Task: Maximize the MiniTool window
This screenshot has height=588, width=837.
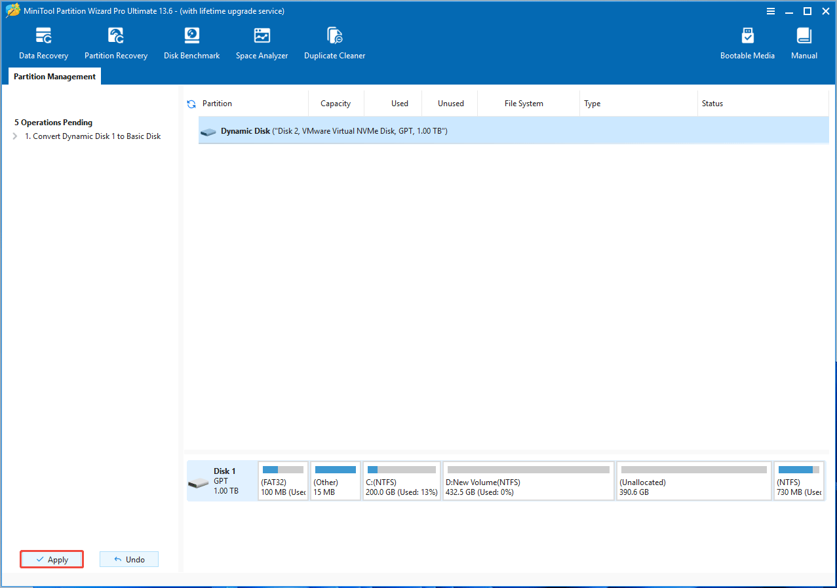Action: [x=808, y=11]
